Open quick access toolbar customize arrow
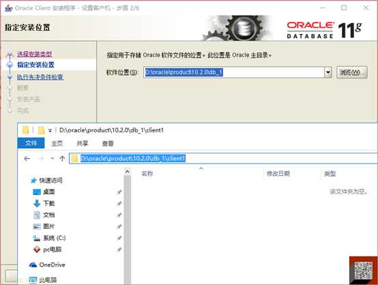This screenshot has width=378, height=285. [50, 131]
